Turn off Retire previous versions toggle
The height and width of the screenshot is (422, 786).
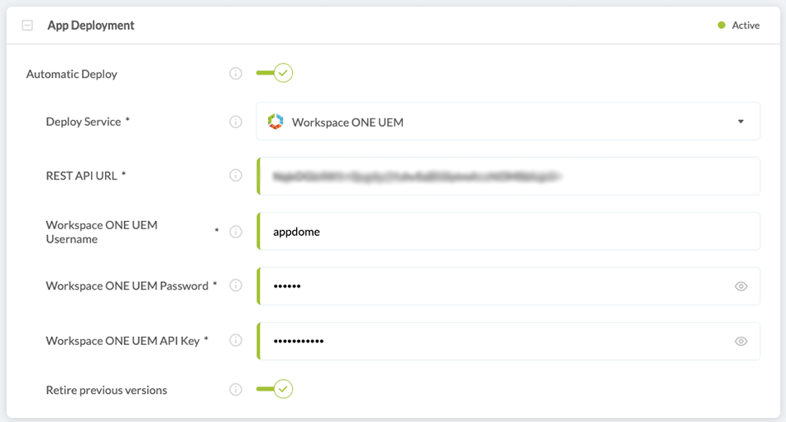[275, 389]
